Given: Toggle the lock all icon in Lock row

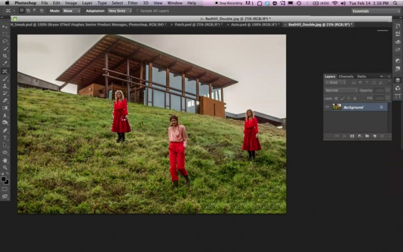Looking at the screenshot, I should point(355,98).
